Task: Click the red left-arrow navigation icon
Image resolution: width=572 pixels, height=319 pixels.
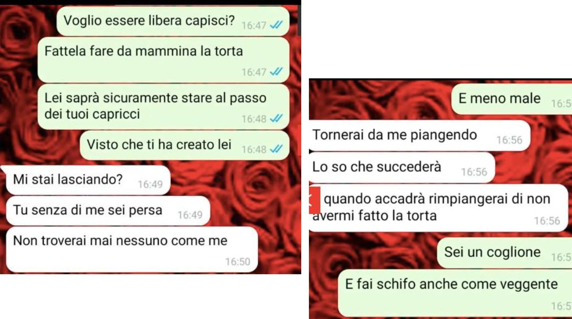Action: (x=314, y=200)
